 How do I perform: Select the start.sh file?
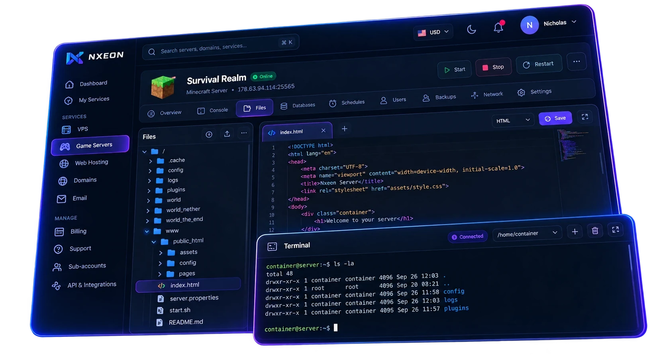coord(174,310)
